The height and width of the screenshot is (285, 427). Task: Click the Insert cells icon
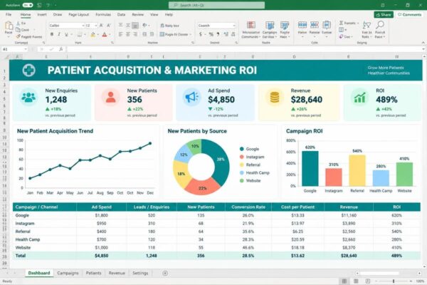pos(302,25)
